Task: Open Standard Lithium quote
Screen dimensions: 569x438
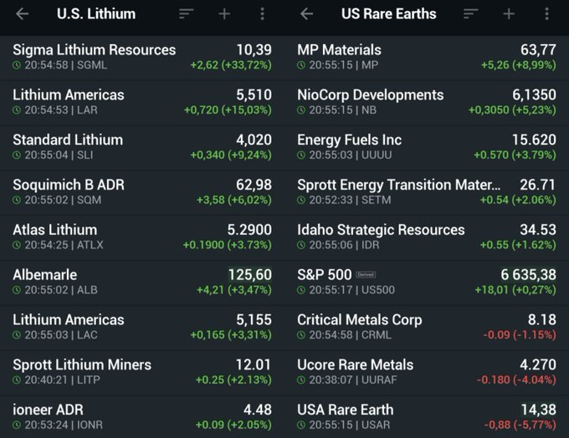Action: [x=142, y=148]
